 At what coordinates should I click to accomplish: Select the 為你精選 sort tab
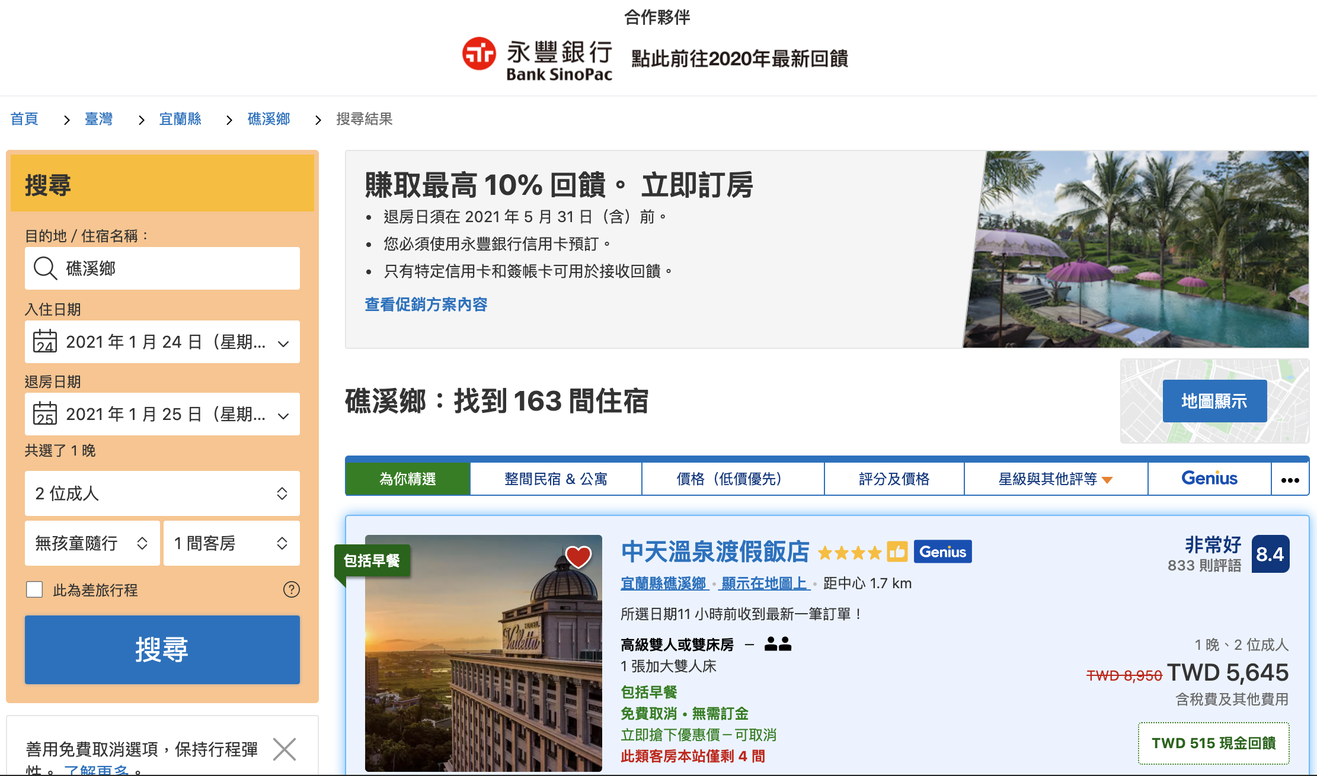coord(408,479)
